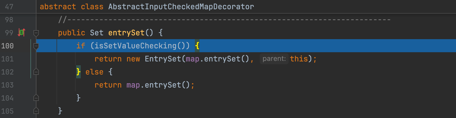456x118 pixels.
Task: Click the overridden method gutter icon on line 99
Action: [x=21, y=33]
